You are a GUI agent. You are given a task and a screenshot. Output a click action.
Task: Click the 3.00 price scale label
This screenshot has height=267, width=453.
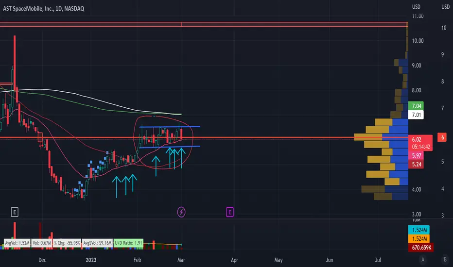[417, 214]
